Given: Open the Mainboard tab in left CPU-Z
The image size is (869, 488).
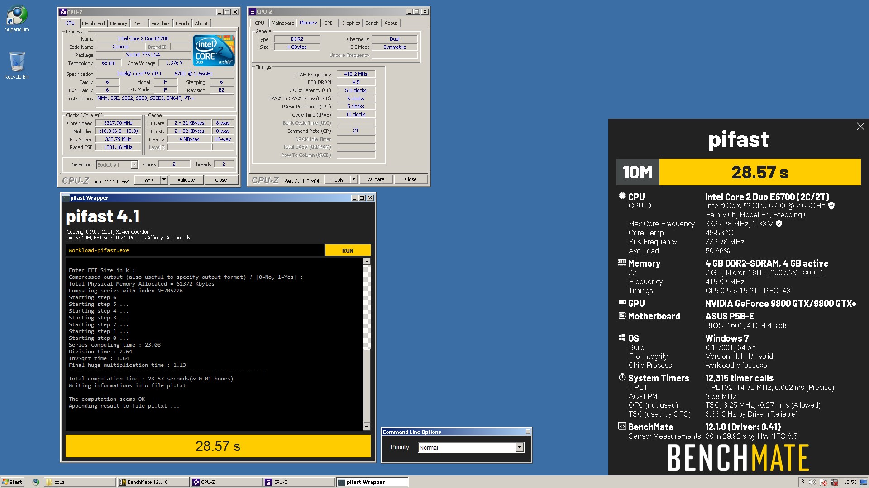Looking at the screenshot, I should (x=93, y=23).
